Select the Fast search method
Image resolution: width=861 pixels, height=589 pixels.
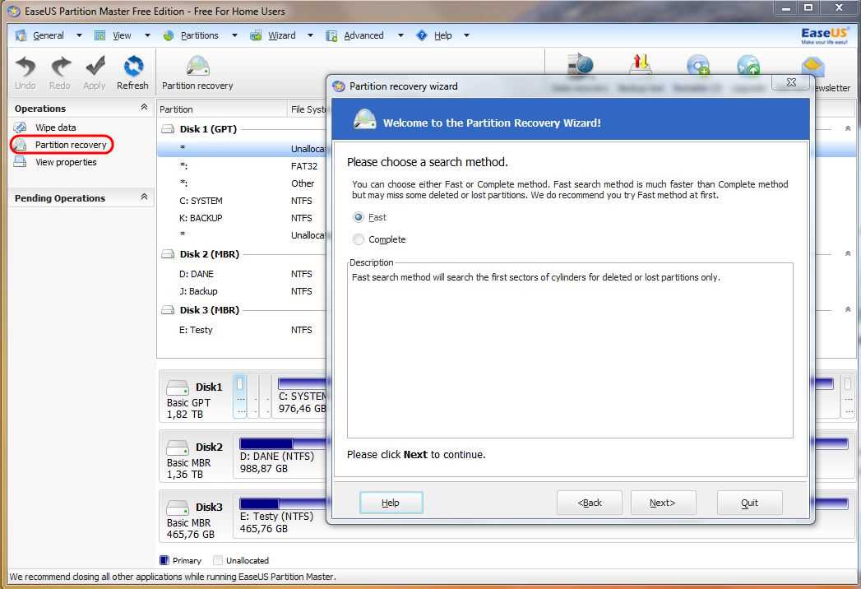coord(359,217)
